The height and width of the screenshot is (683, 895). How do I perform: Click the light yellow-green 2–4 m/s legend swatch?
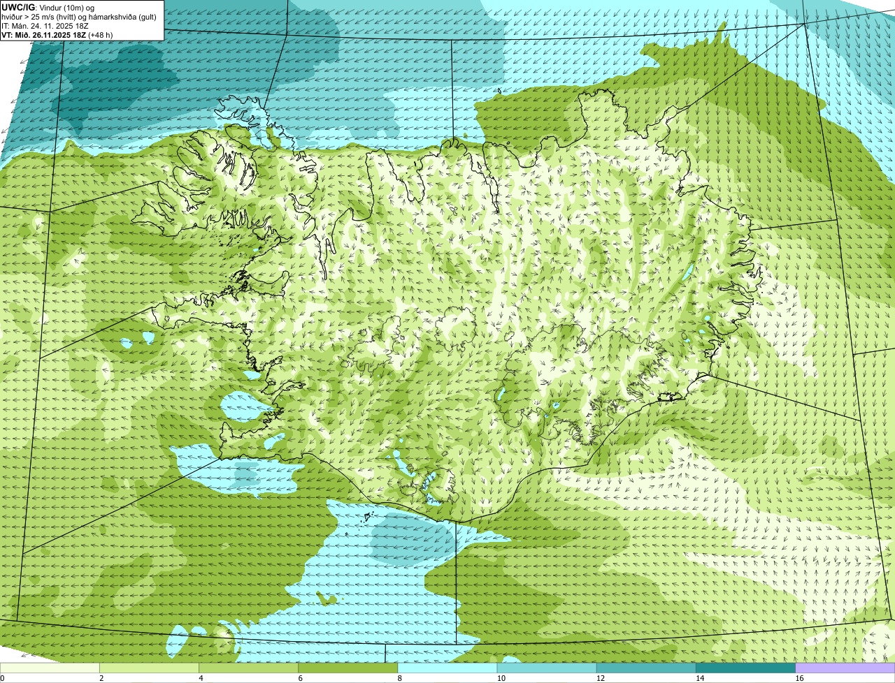pos(150,668)
